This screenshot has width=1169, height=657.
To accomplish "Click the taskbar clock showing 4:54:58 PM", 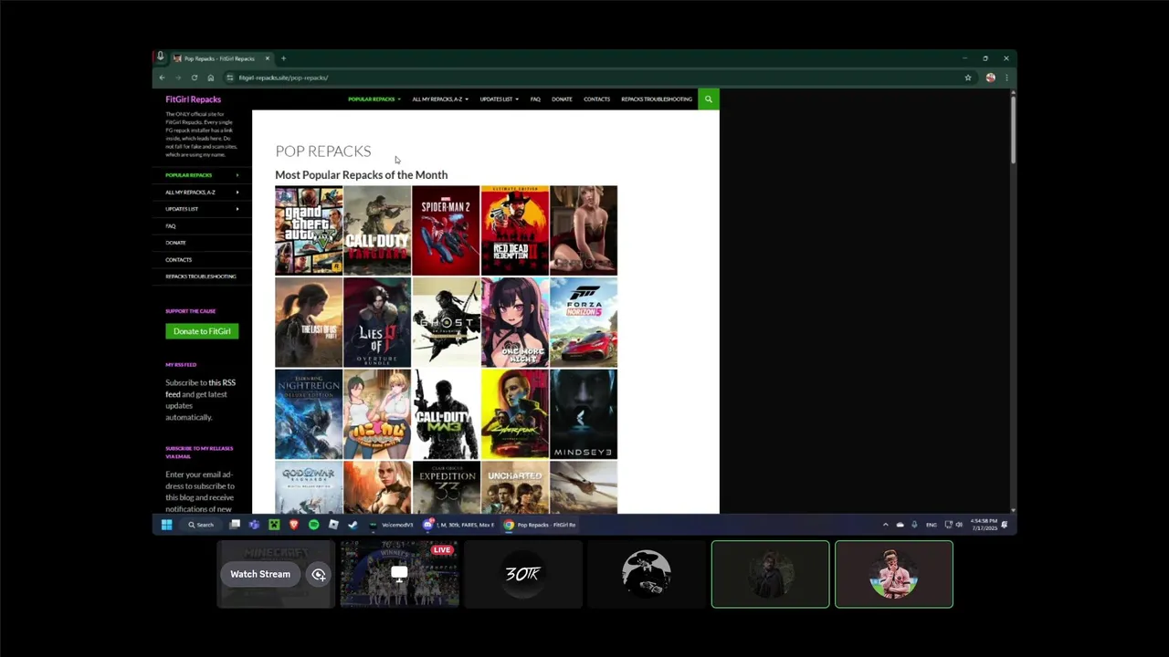I will click(985, 525).
